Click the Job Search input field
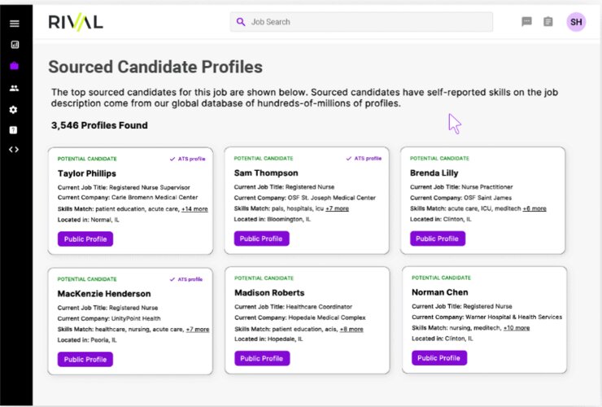 tap(366, 22)
